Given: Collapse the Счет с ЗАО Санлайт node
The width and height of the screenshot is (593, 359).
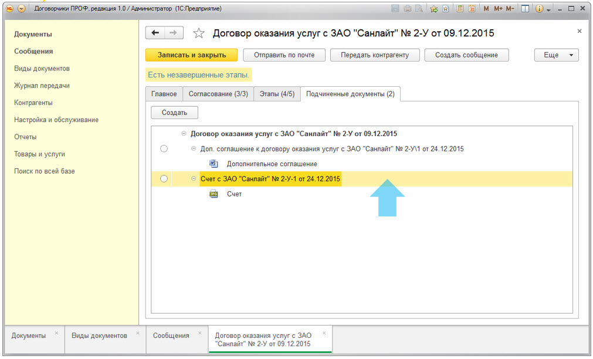Looking at the screenshot, I should point(194,178).
